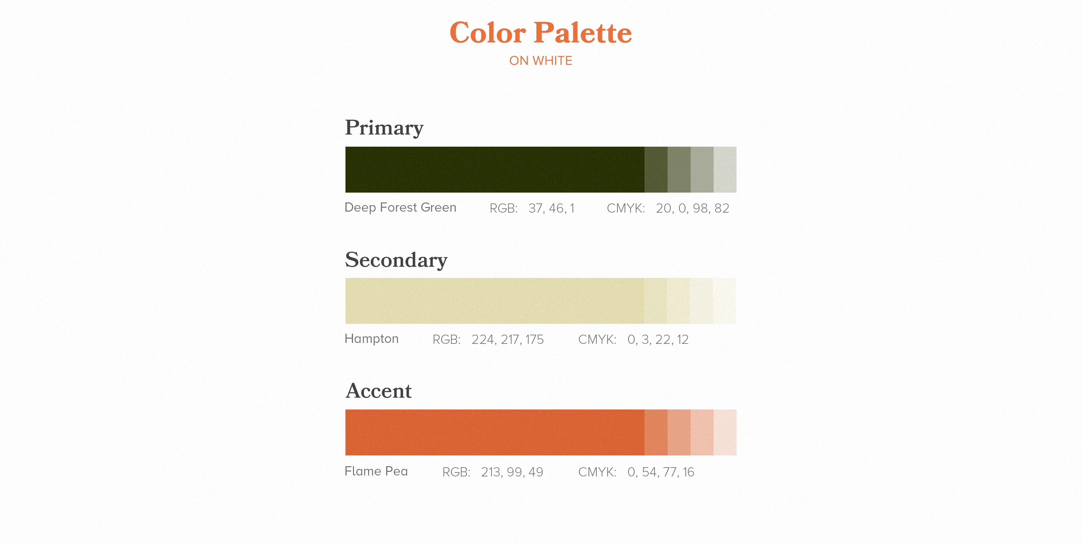Select the lightest gray-green tint swatch

[x=724, y=169]
